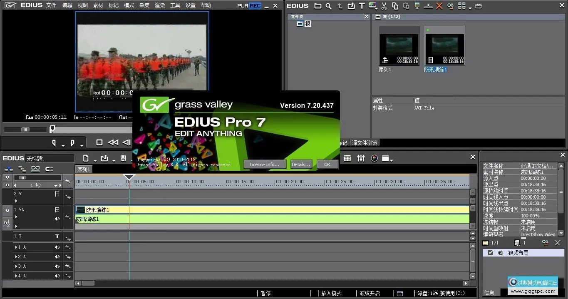568x299 pixels.
Task: Click the Stop button in player controls
Action: (x=99, y=142)
